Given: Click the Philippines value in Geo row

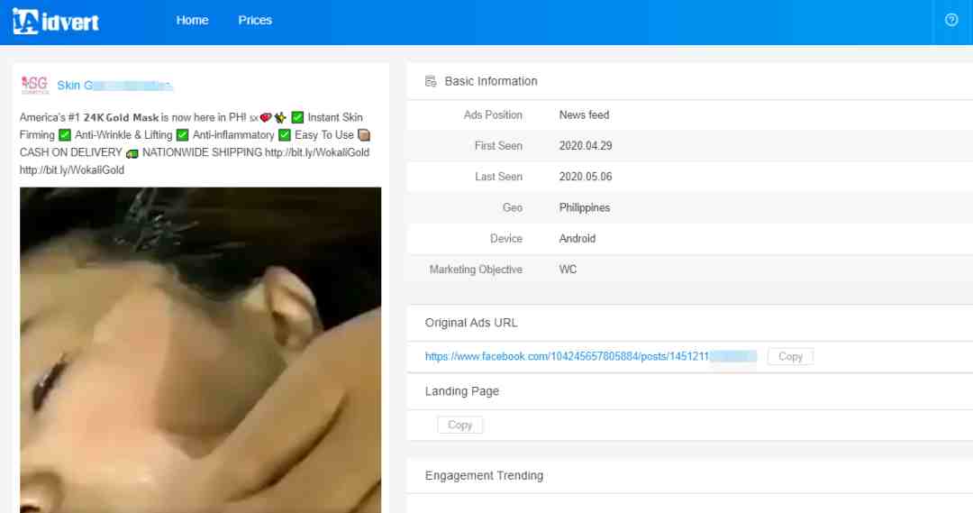Looking at the screenshot, I should (x=584, y=207).
